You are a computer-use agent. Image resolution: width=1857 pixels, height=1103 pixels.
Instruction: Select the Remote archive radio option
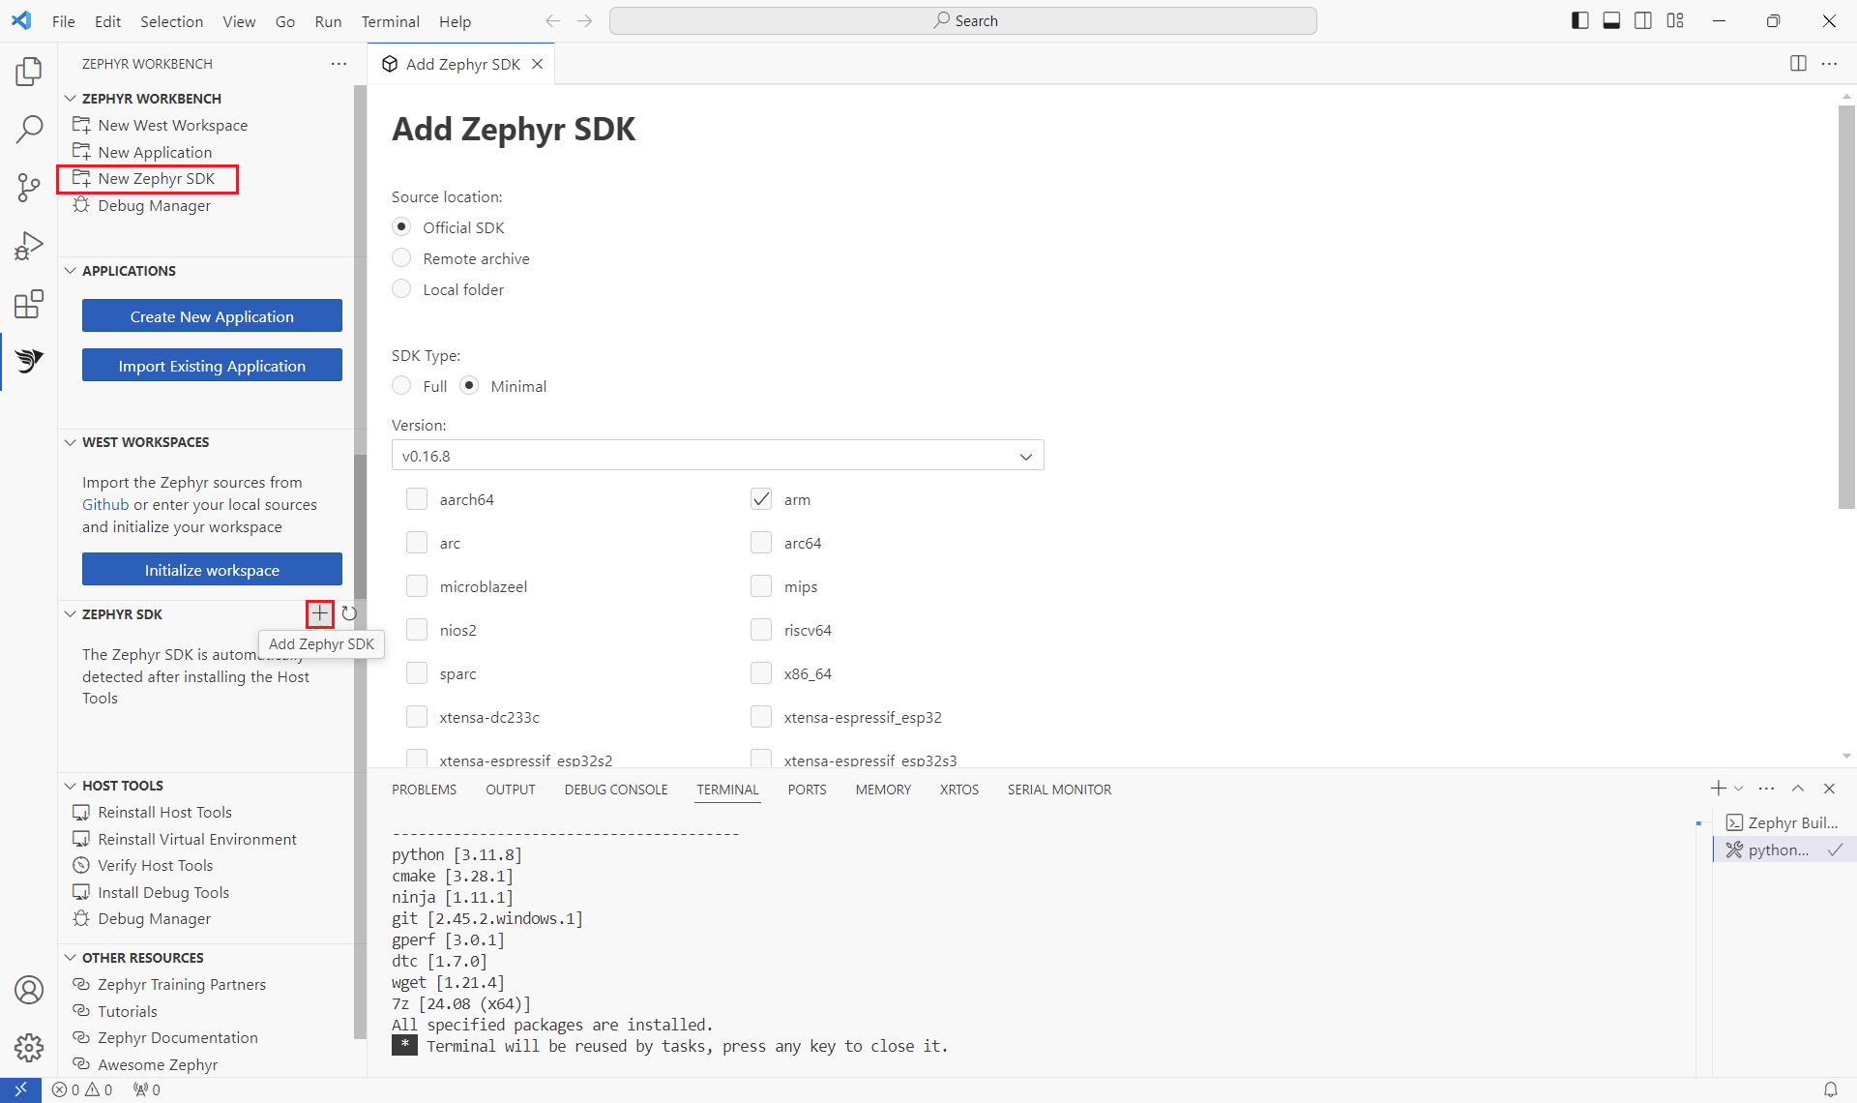pyautogui.click(x=401, y=258)
